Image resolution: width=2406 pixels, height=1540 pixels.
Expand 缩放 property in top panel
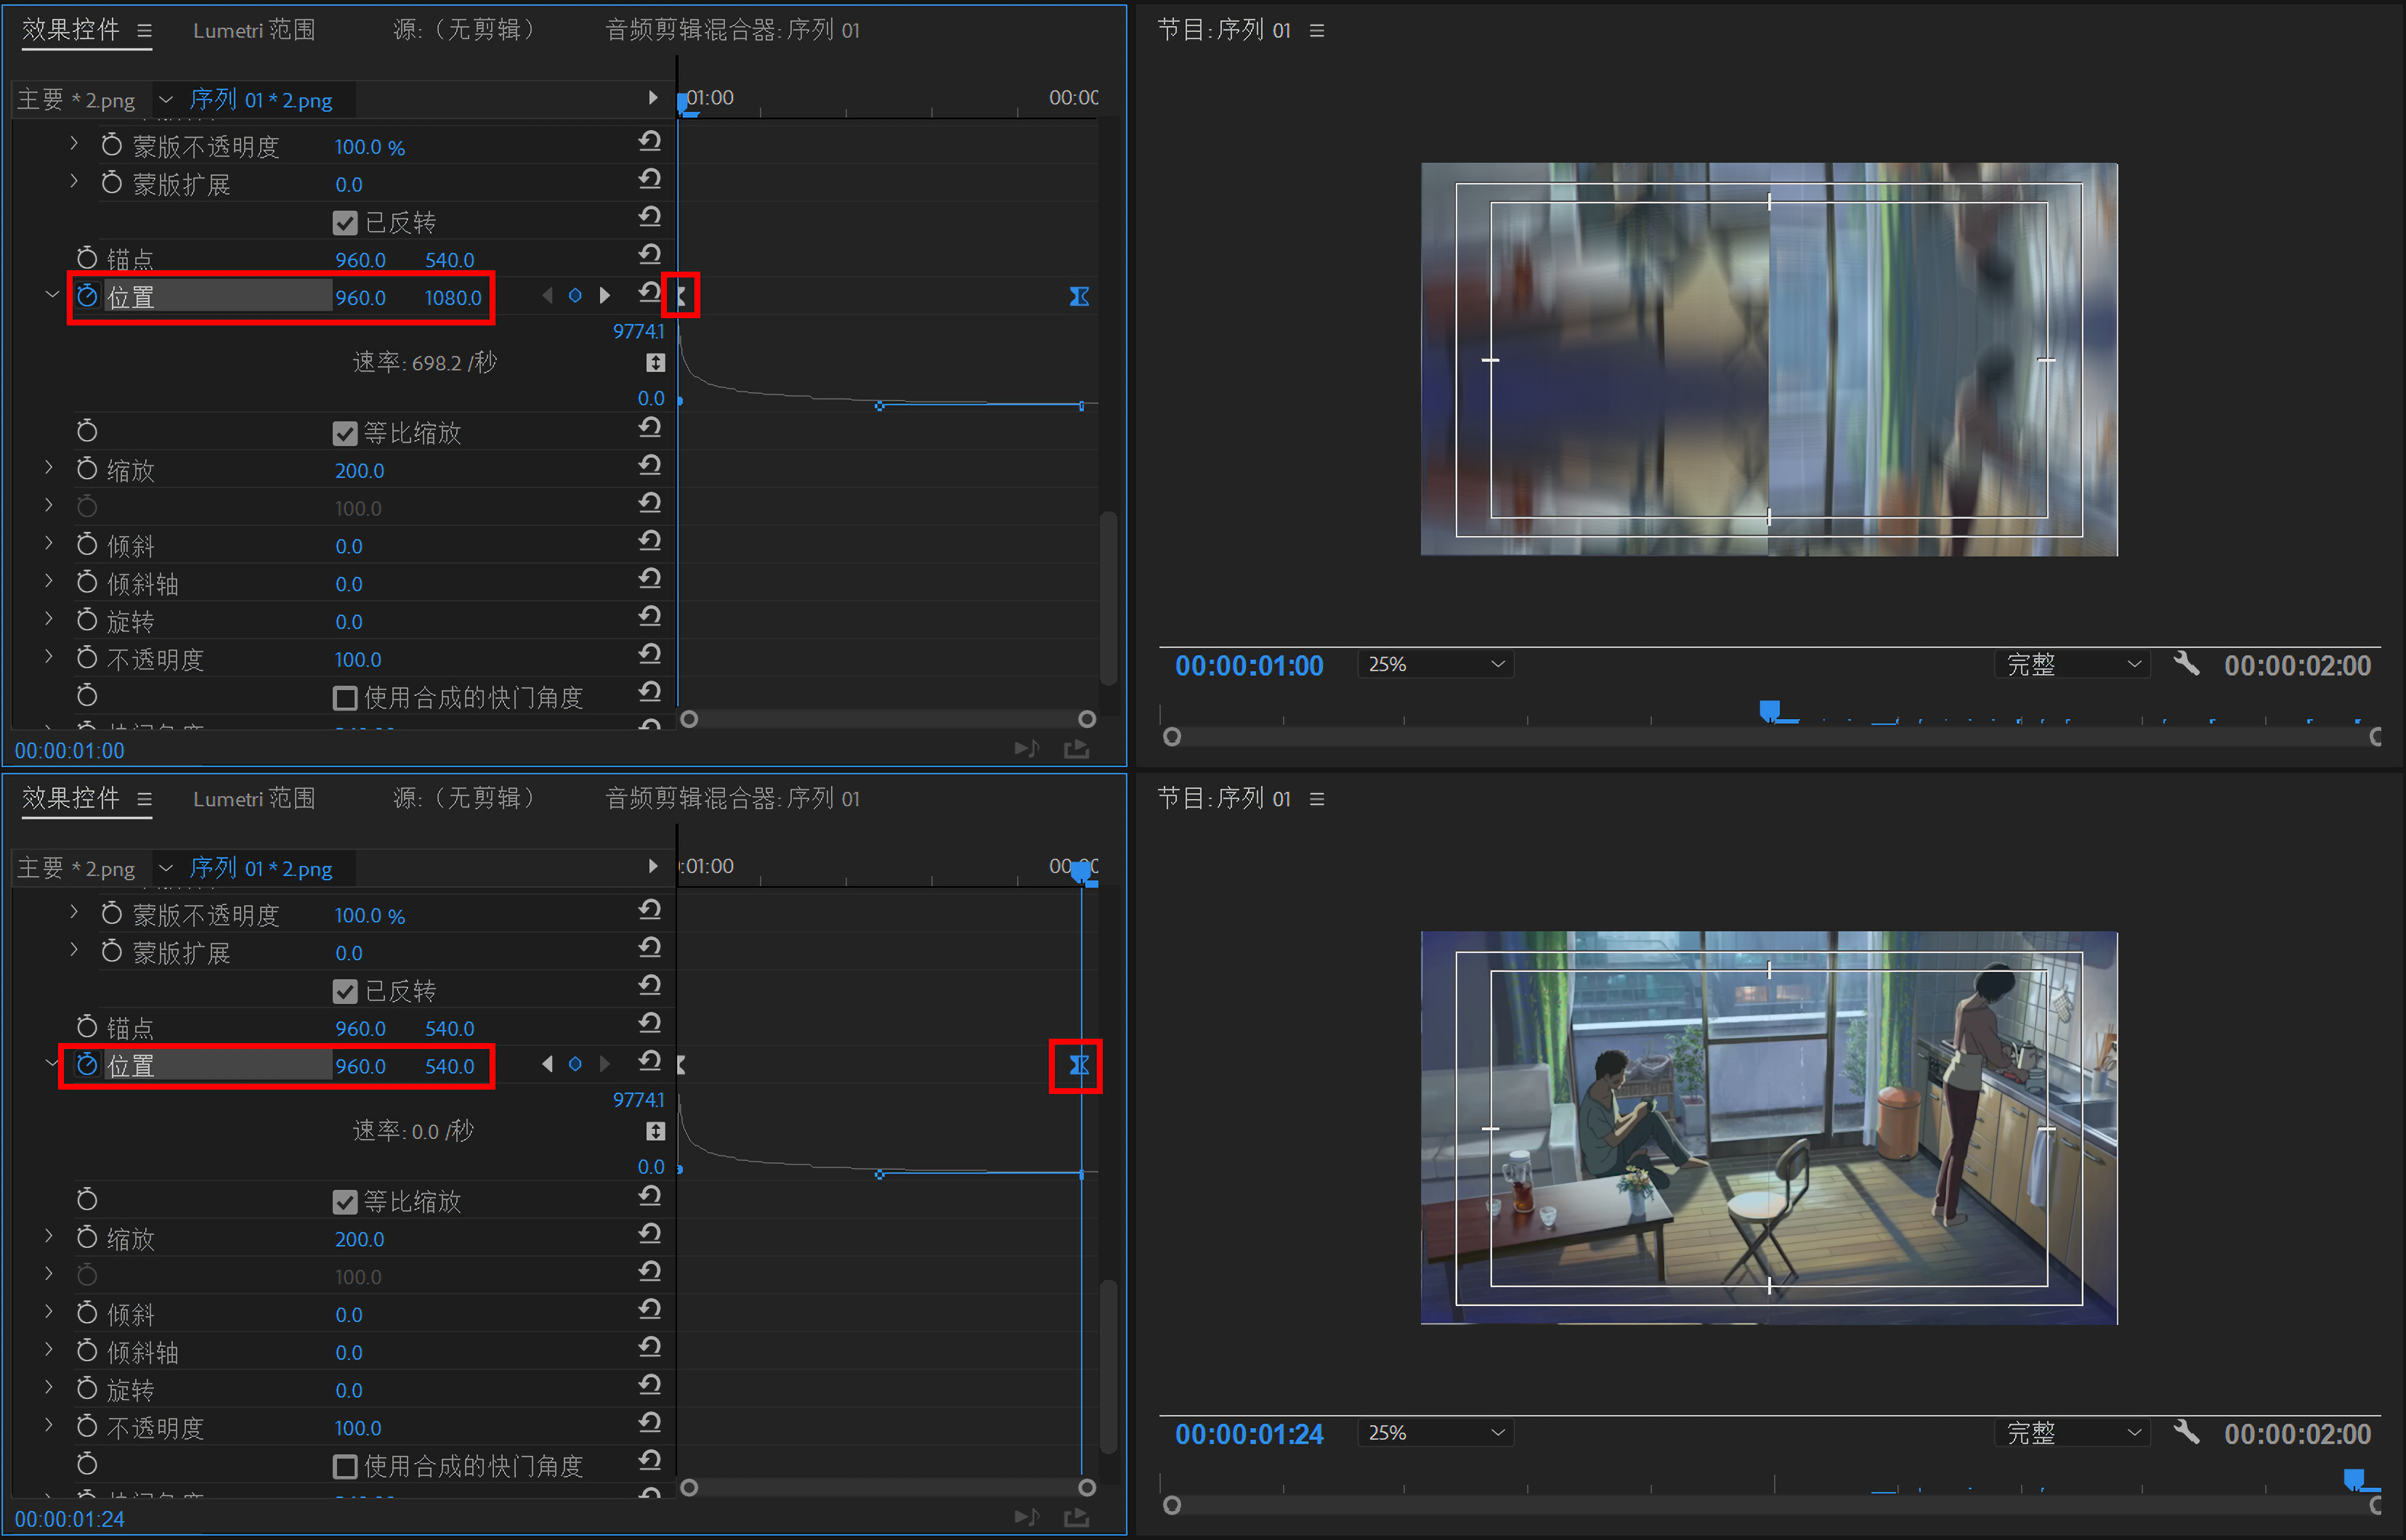pyautogui.click(x=49, y=467)
